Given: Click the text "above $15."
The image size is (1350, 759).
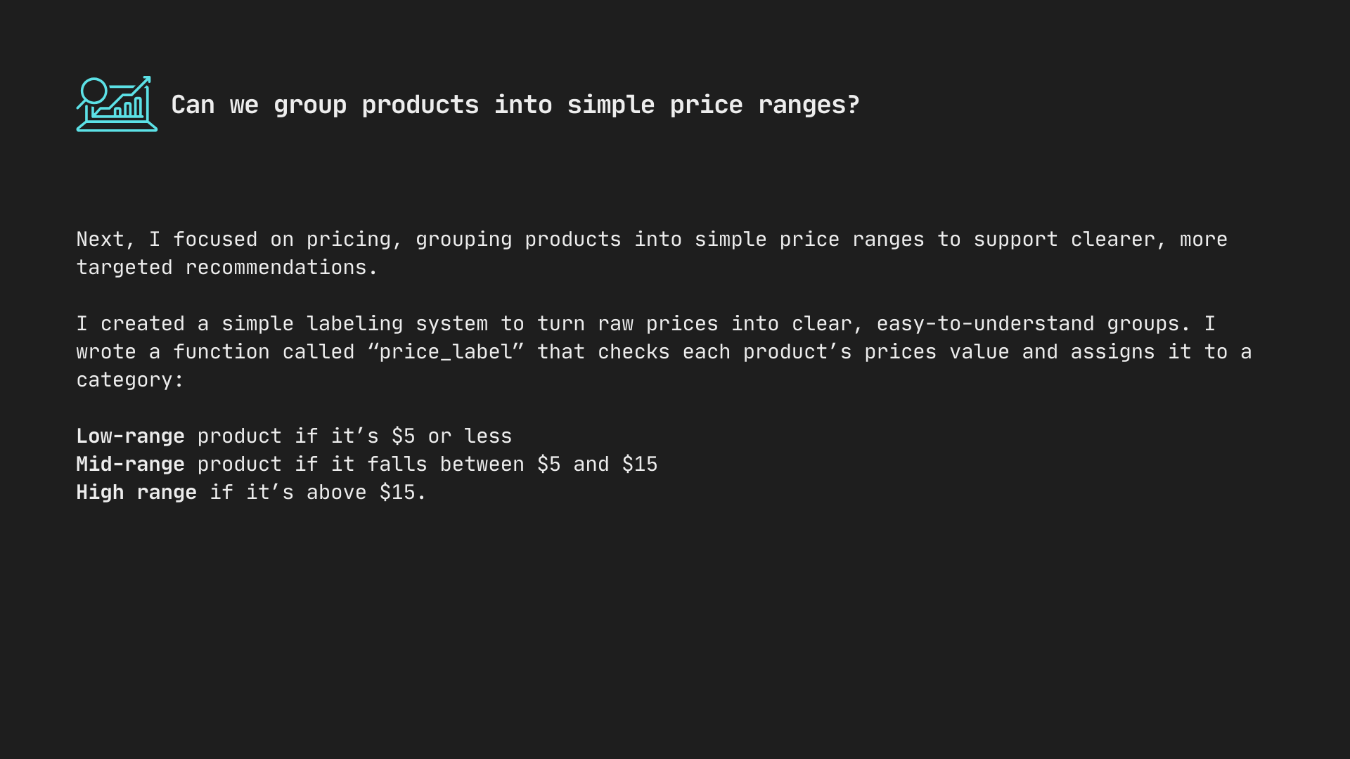Looking at the screenshot, I should (x=366, y=493).
